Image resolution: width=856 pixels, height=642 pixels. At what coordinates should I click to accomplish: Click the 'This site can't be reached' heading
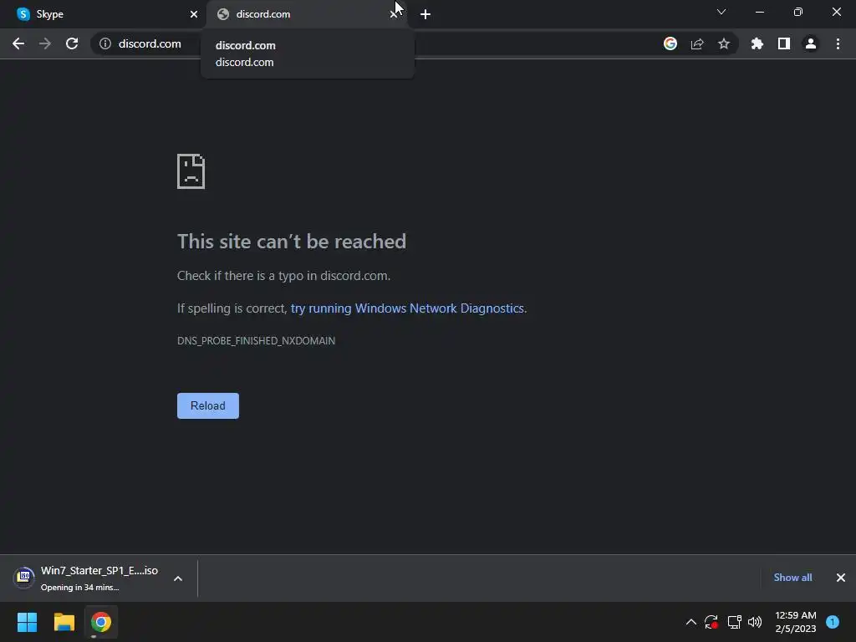pos(292,242)
